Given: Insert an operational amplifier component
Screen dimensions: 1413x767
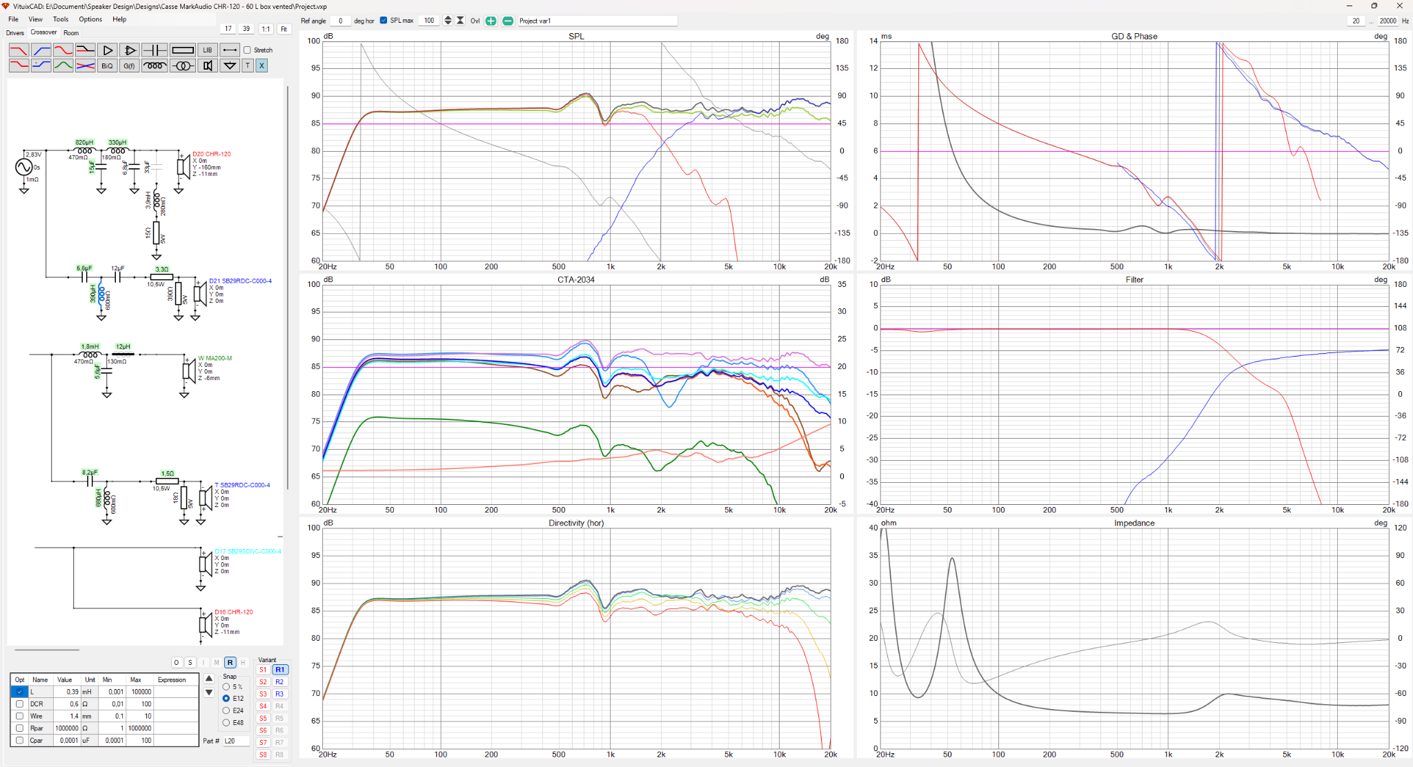Looking at the screenshot, I should click(130, 50).
